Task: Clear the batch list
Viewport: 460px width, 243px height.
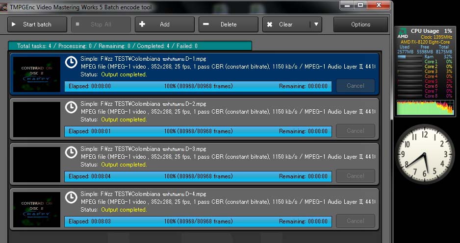Action: pyautogui.click(x=286, y=24)
